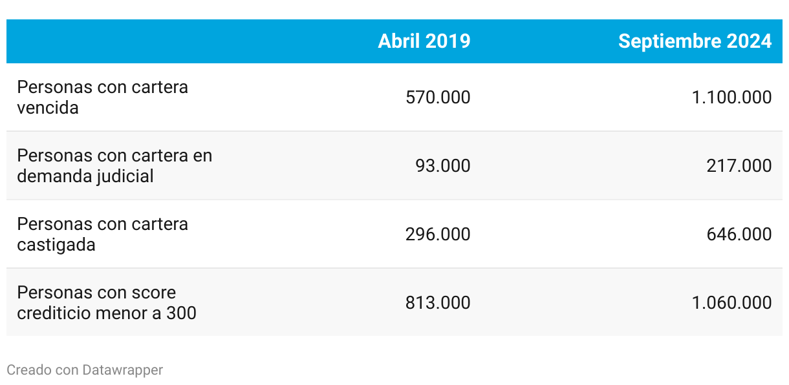789x385 pixels.
Task: Click the Abril 2019 column header
Action: click(424, 41)
